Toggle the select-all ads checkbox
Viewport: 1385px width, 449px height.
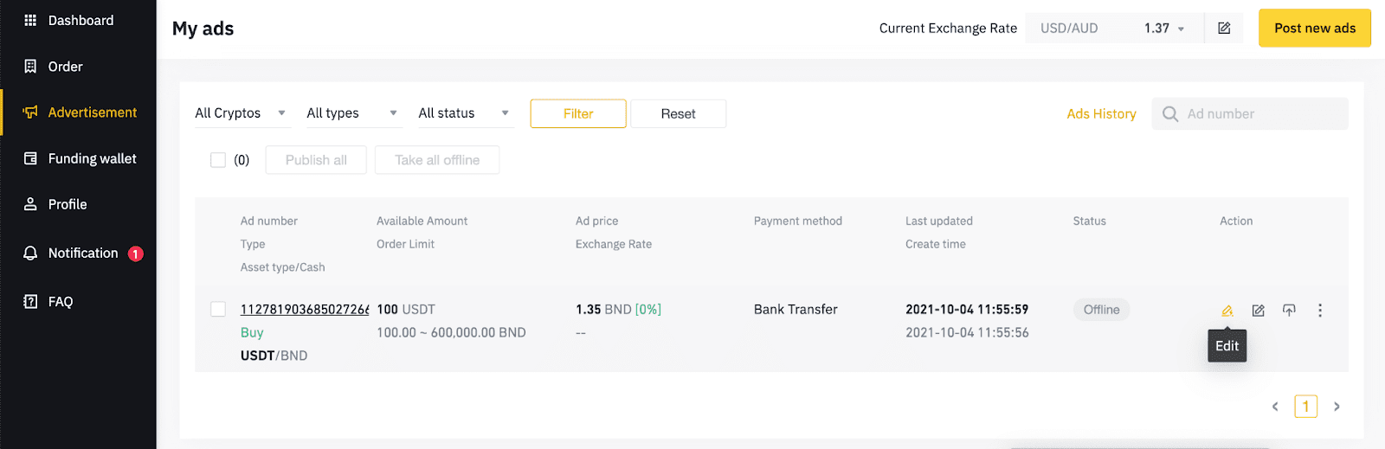click(218, 160)
